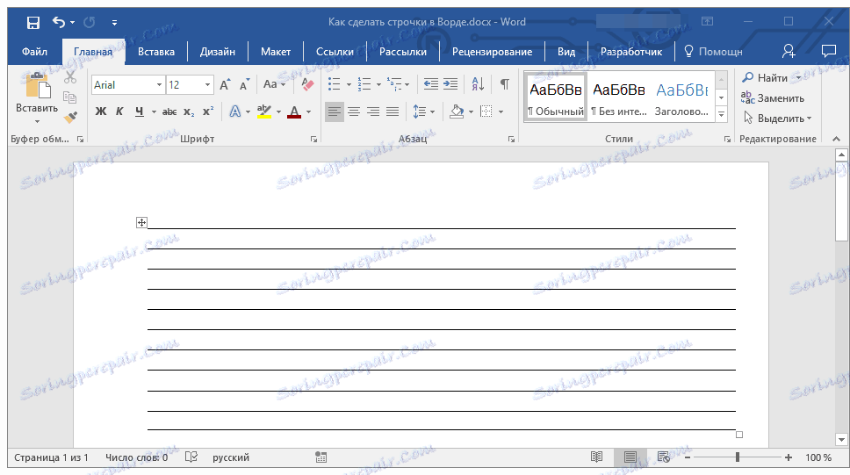Toggle strikethrough abc formatting
This screenshot has width=850, height=475.
[169, 112]
